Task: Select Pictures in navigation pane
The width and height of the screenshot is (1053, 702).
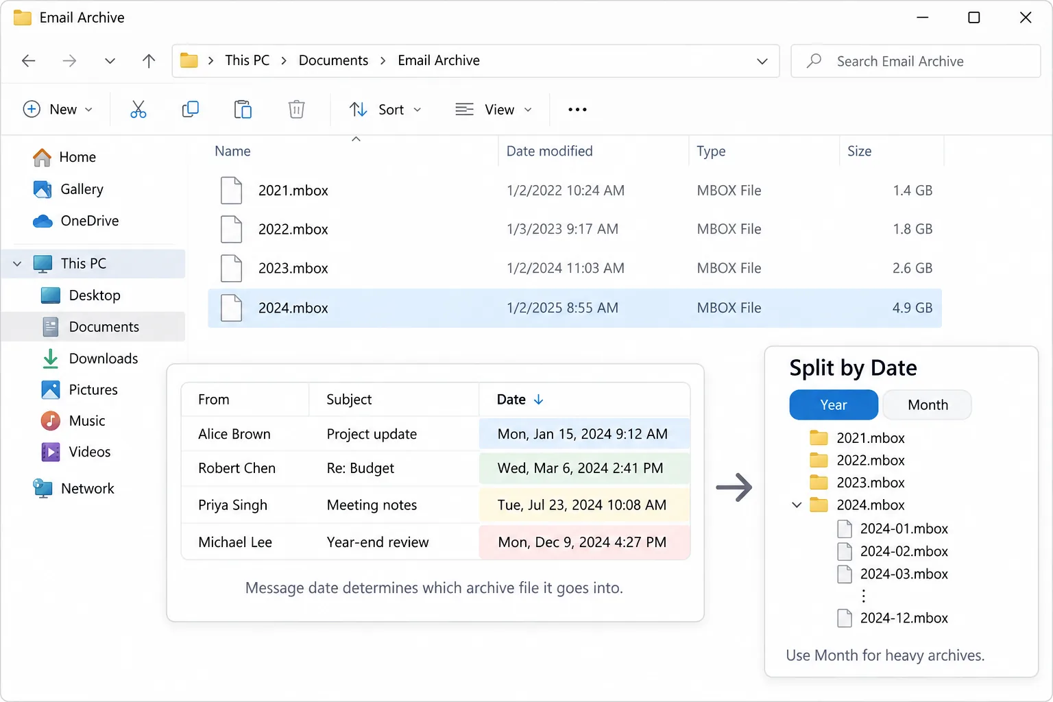Action: coord(80,390)
